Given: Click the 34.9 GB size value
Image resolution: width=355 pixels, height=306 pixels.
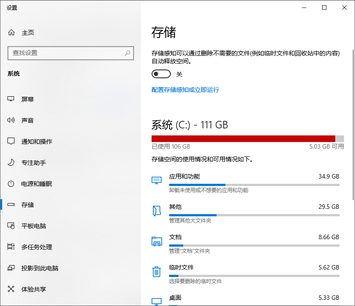Looking at the screenshot, I should [329, 176].
